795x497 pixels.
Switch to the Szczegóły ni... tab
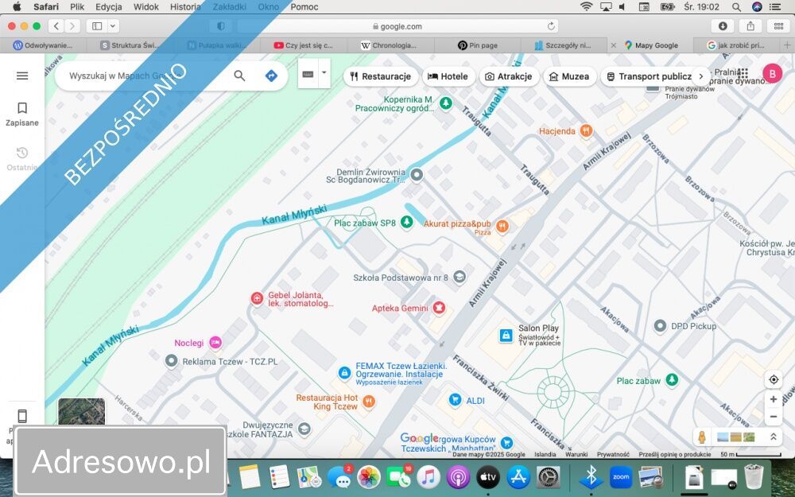(x=564, y=45)
